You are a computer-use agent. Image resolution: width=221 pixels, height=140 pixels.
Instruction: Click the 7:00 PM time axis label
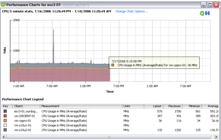coord(119,86)
